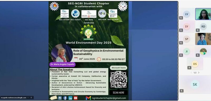211x101 pixels.
Task: Click the Facebook icon on the poster
Action: click(x=65, y=98)
